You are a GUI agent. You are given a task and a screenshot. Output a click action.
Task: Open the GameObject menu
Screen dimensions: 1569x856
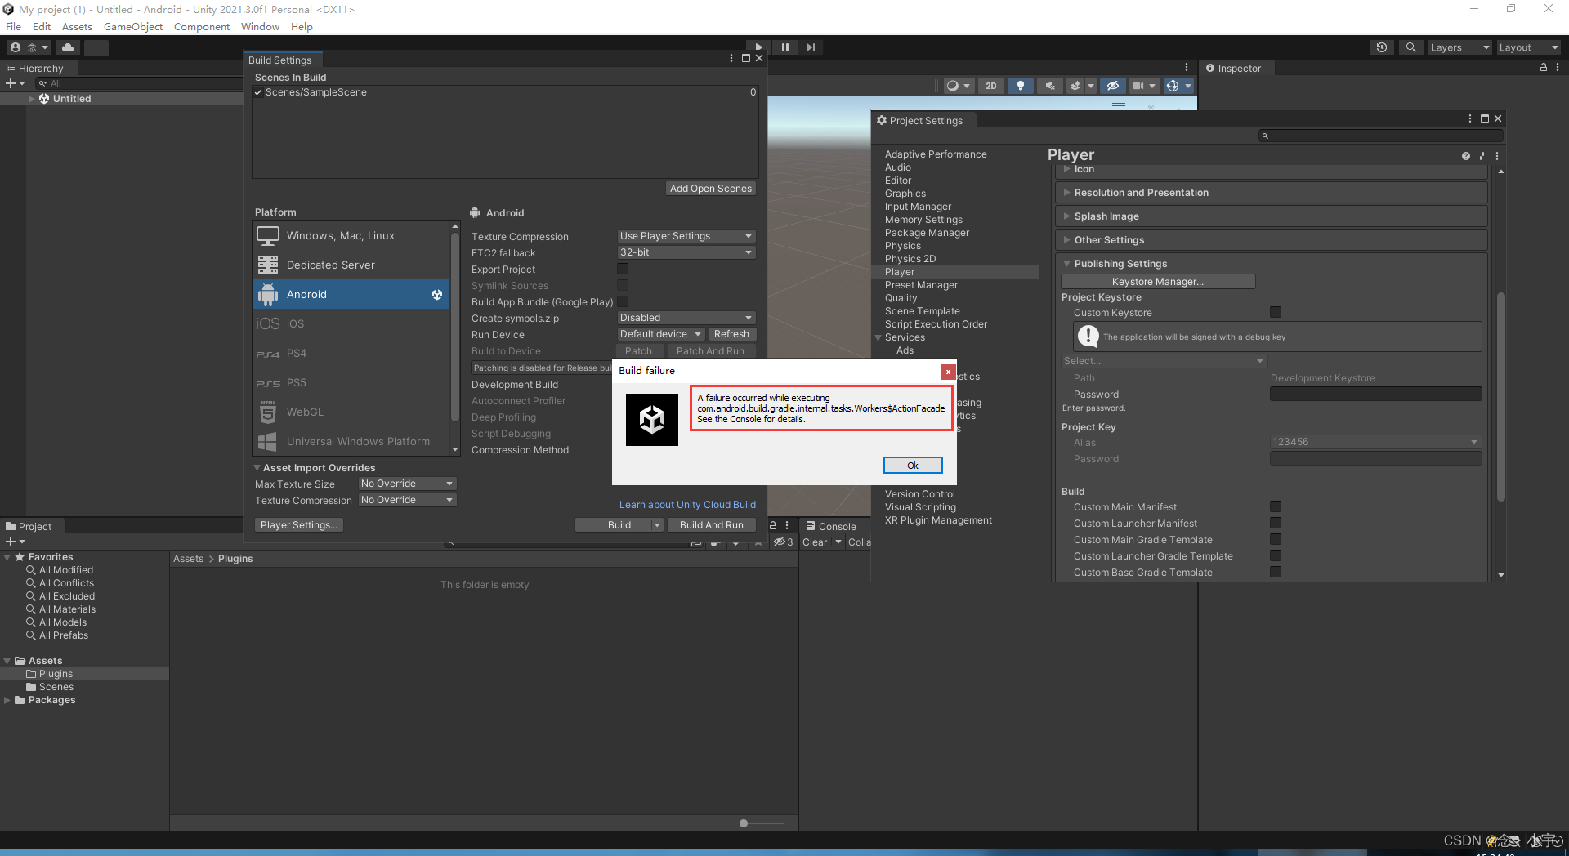[x=133, y=26]
